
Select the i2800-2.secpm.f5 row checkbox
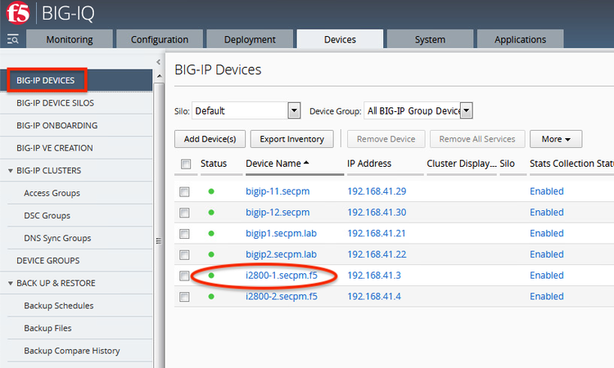[x=185, y=297]
